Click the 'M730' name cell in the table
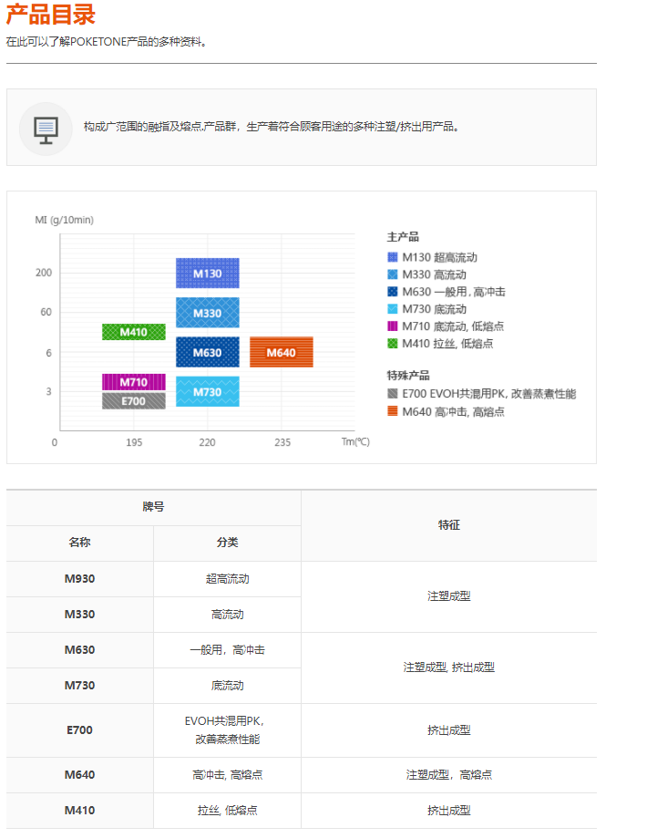647x838 pixels. [79, 685]
